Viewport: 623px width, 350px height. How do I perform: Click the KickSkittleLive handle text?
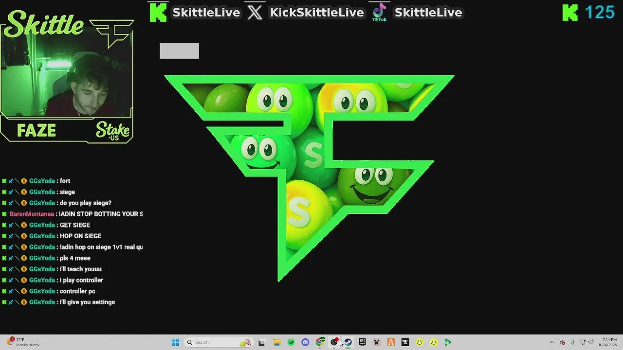(x=317, y=13)
